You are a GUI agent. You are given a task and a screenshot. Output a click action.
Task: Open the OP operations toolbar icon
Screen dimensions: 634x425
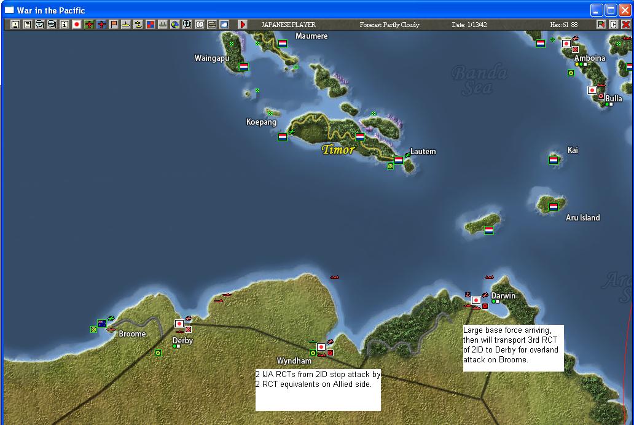tap(200, 25)
